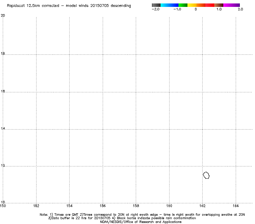Screen dimensions: 255x224
Task: Click the latitude label "20"
Action: click(x=3, y=16)
